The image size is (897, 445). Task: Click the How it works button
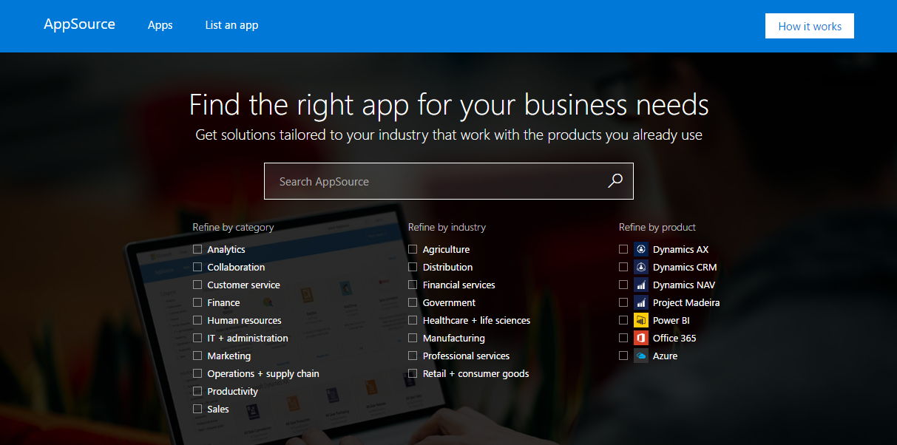pyautogui.click(x=809, y=25)
